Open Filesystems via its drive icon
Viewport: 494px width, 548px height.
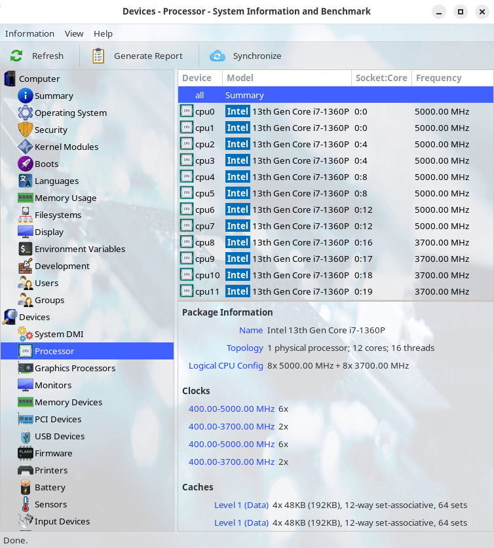pyautogui.click(x=26, y=215)
